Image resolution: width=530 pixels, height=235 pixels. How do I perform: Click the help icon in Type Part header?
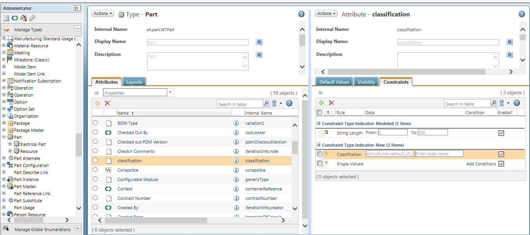301,14
